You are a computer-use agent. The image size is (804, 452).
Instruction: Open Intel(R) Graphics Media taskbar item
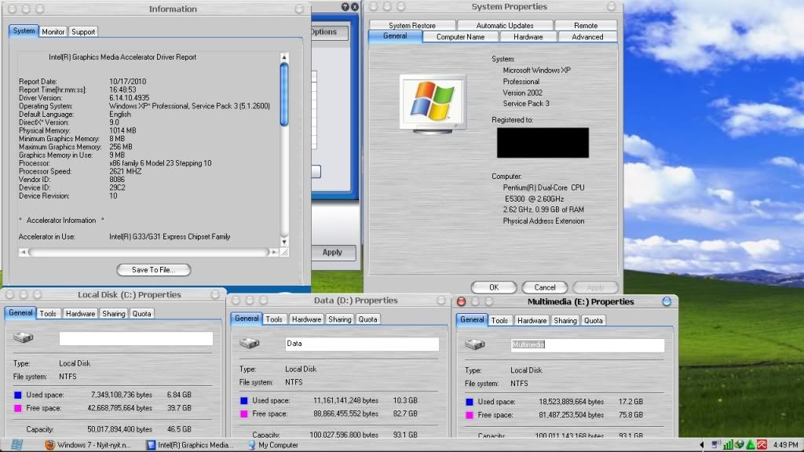pos(190,445)
